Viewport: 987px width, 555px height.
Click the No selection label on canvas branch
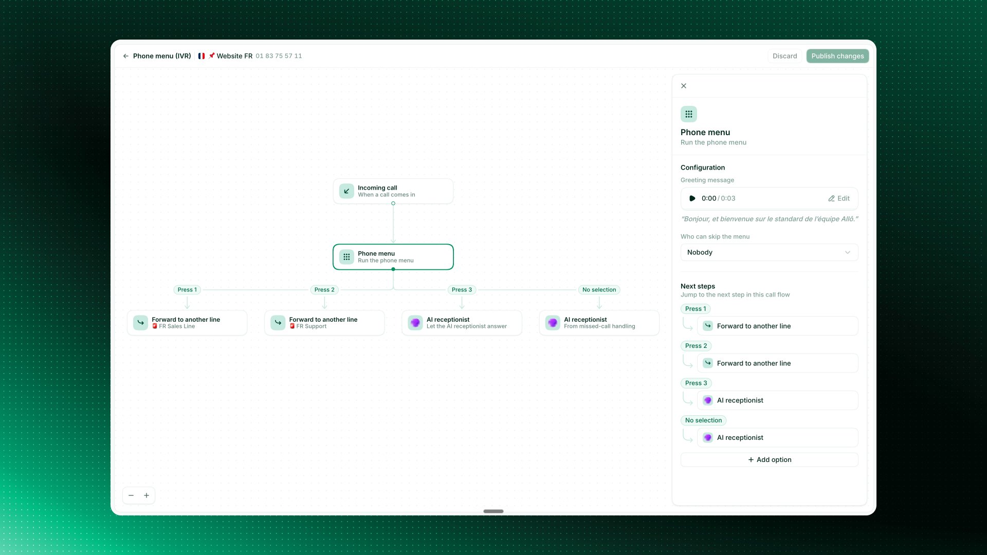(x=599, y=290)
